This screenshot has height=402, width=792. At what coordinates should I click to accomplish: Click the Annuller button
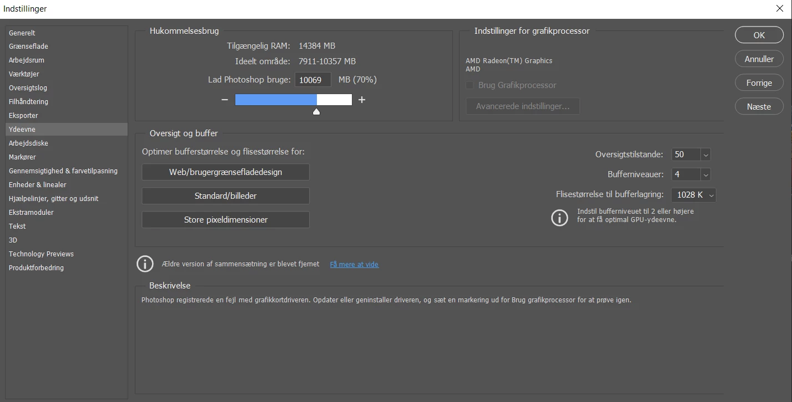759,59
